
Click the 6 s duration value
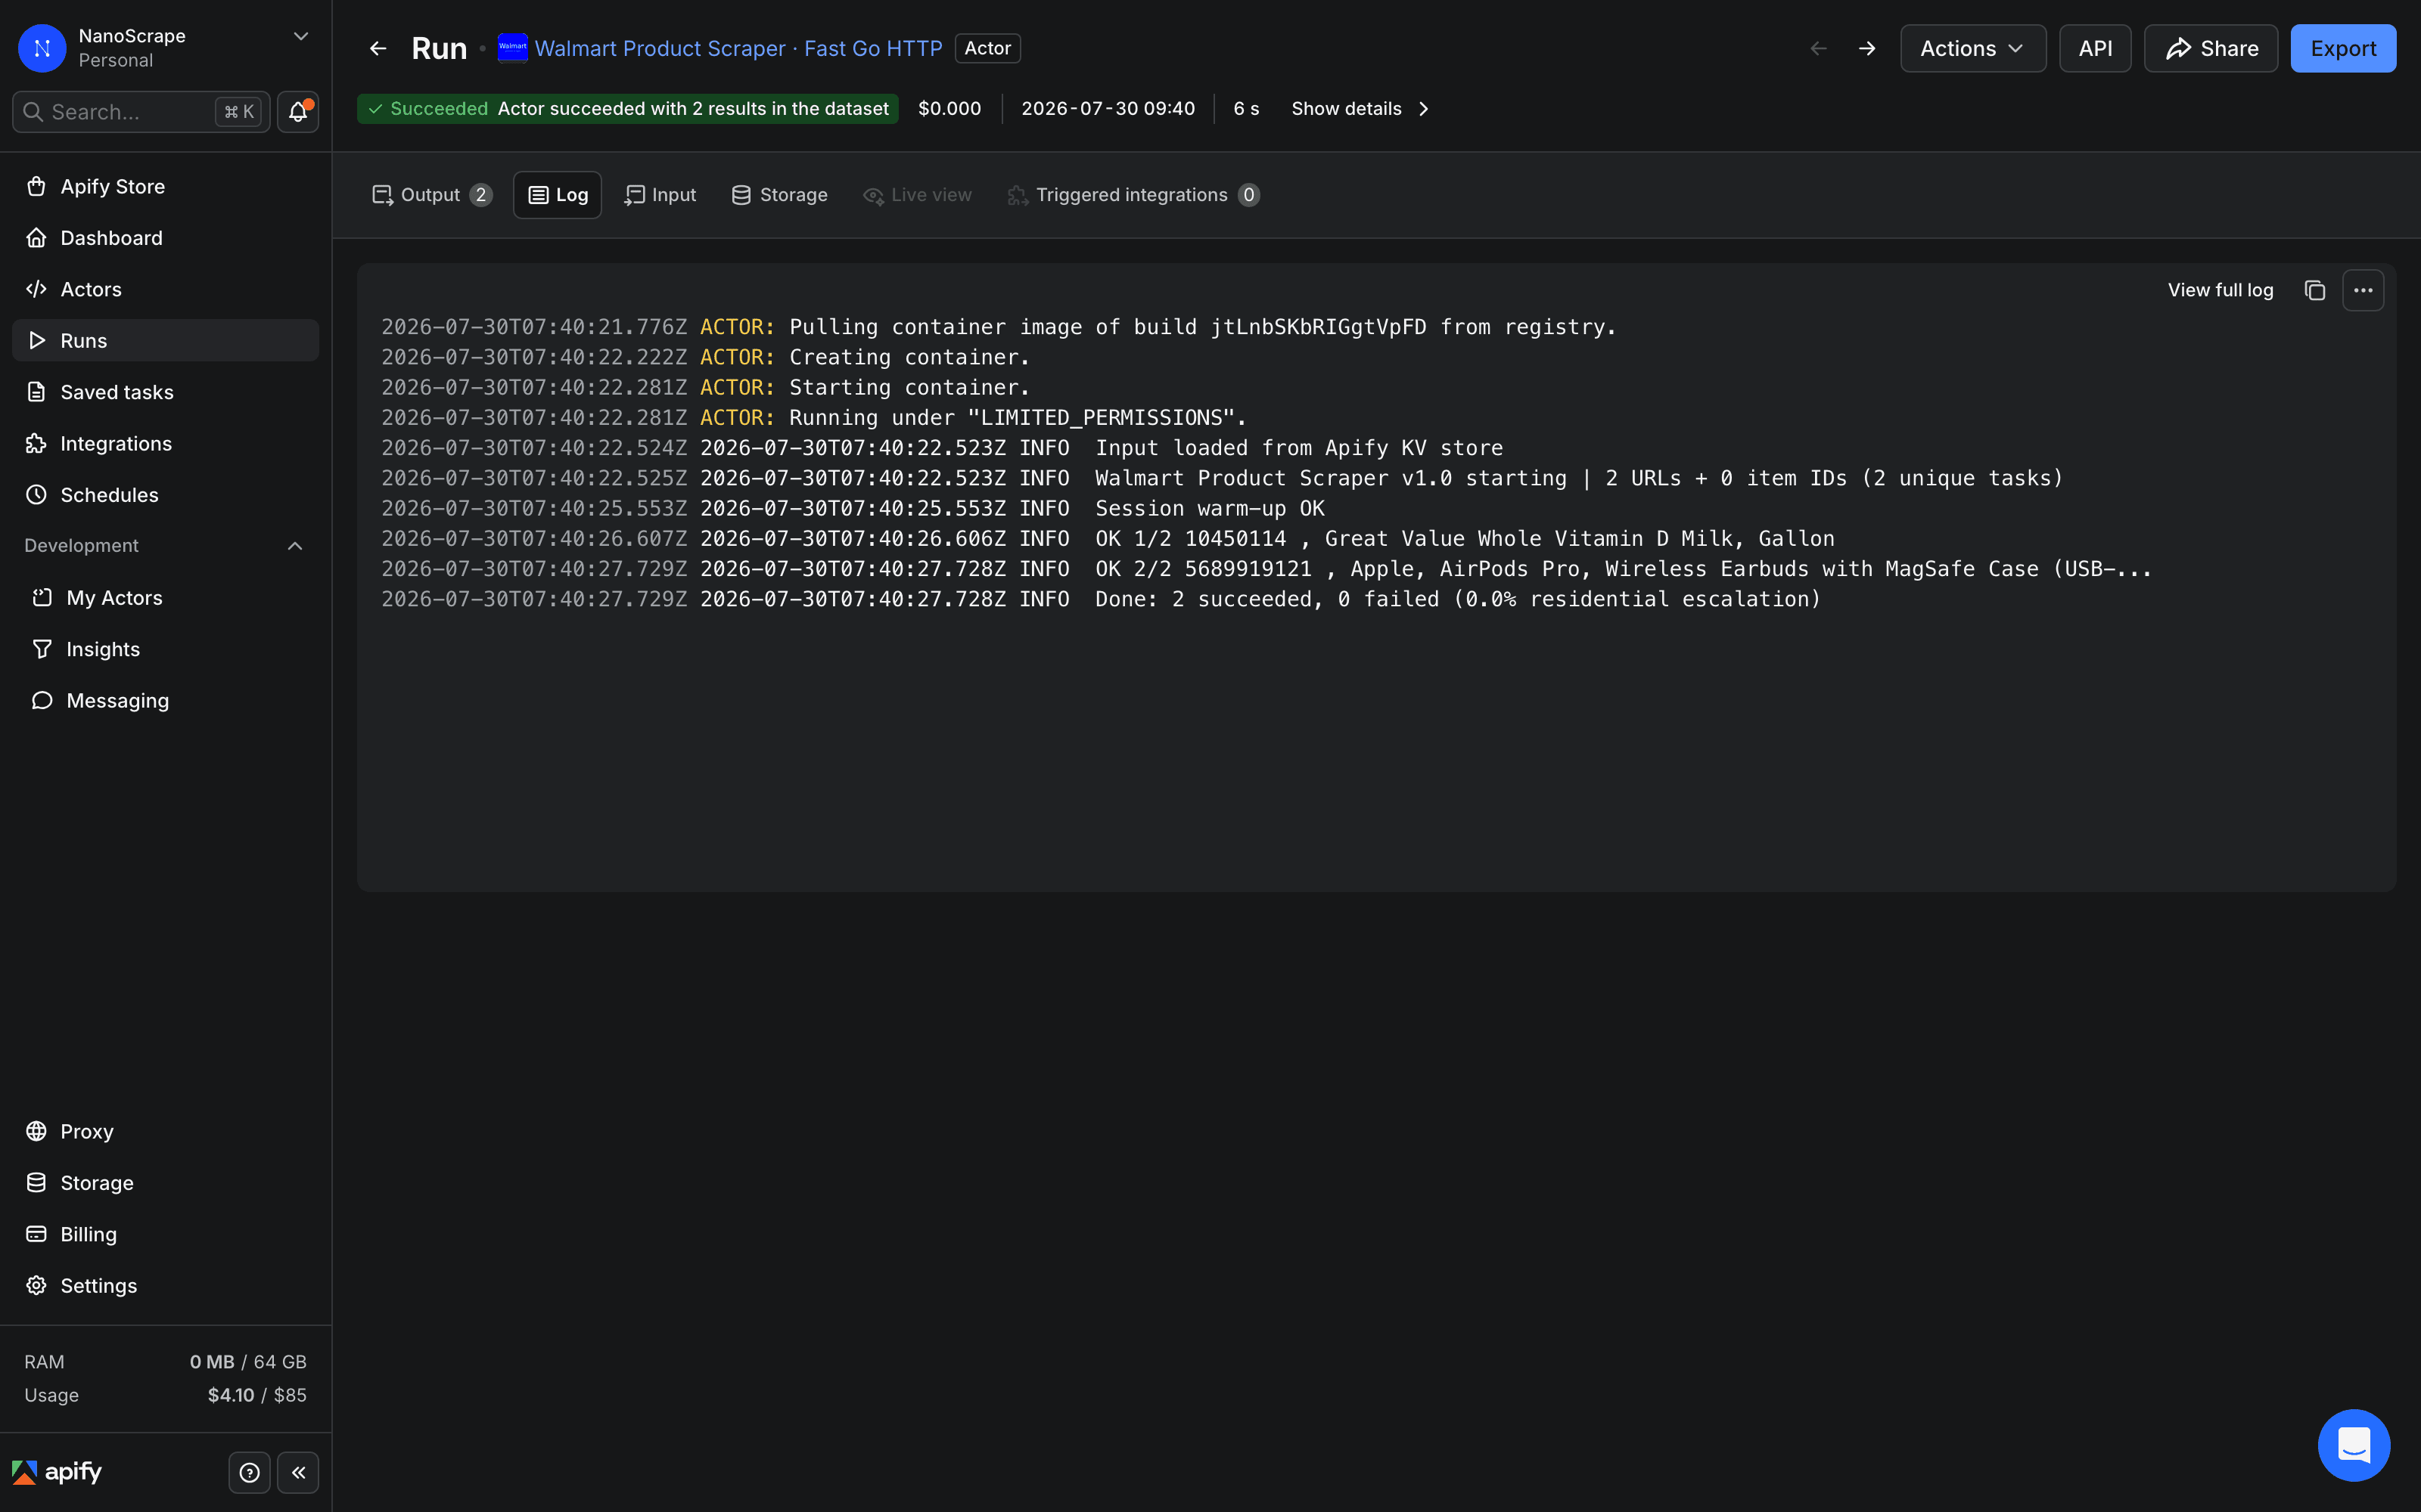tap(1245, 109)
